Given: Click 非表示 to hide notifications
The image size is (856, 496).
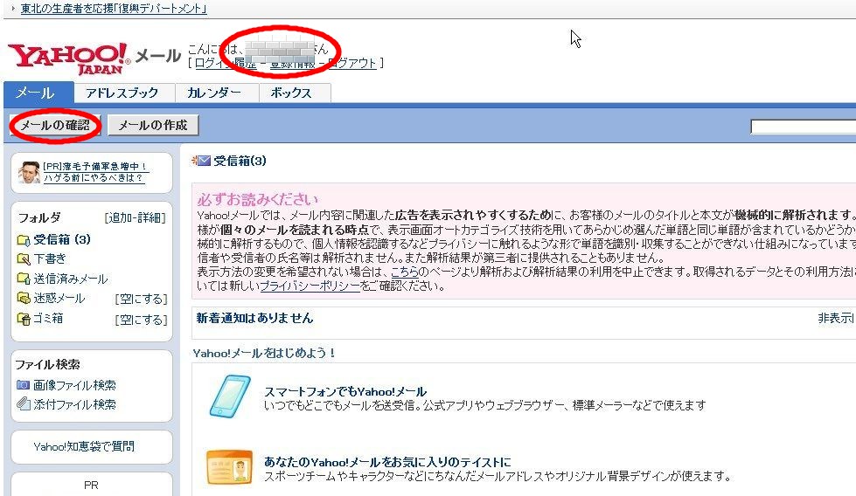Looking at the screenshot, I should tap(836, 319).
